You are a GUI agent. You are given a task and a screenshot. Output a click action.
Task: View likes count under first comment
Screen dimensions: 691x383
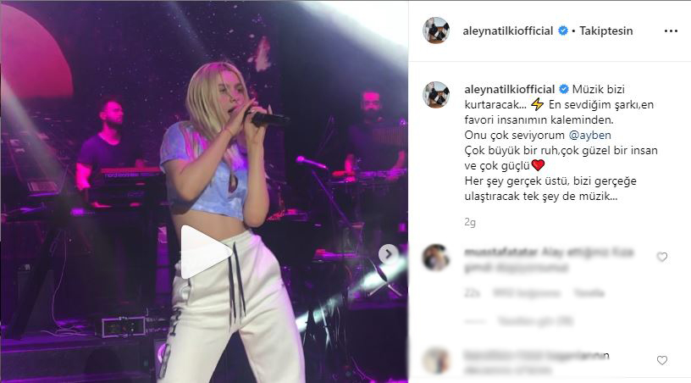527,293
